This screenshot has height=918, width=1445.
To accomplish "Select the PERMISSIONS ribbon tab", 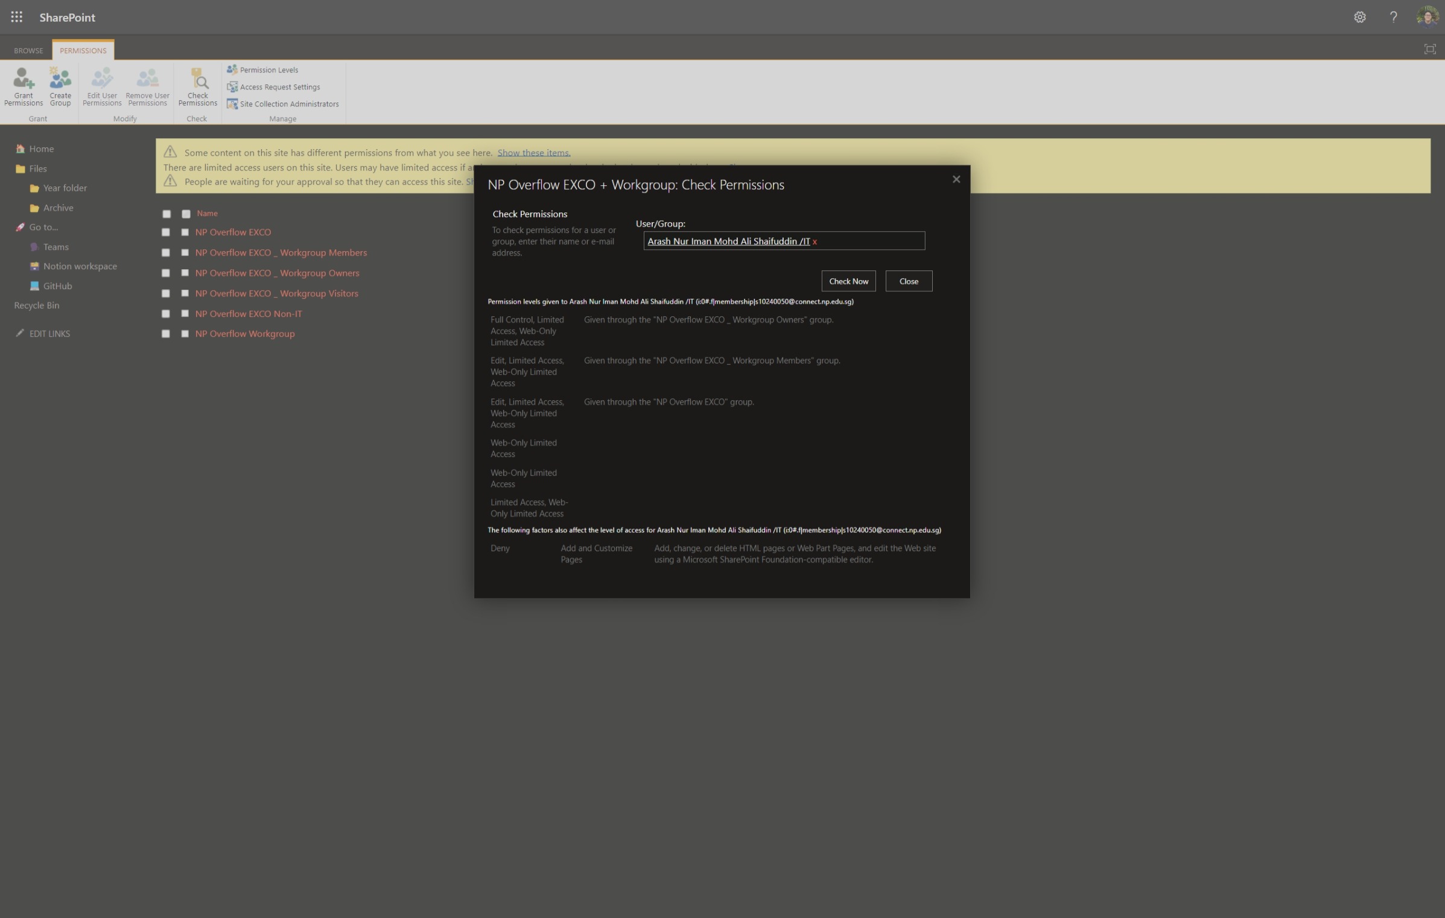I will pos(83,51).
